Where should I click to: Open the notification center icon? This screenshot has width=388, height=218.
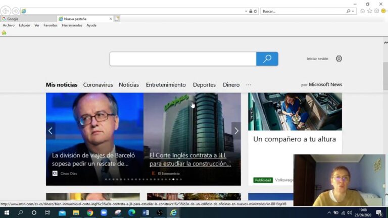[x=379, y=212]
